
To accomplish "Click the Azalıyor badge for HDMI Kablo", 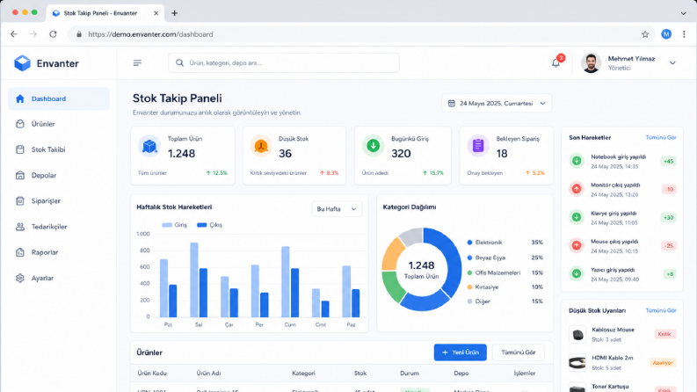I will pos(663,363).
